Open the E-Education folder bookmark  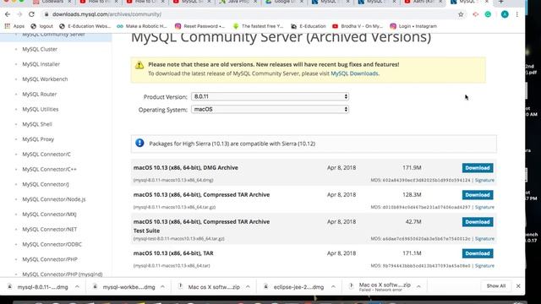[309, 26]
